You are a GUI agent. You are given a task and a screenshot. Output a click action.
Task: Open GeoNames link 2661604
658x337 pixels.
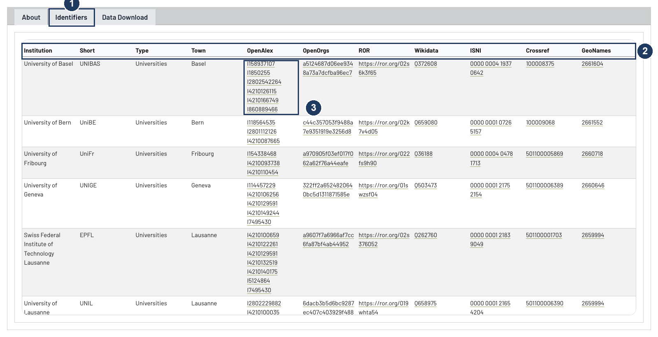click(x=592, y=64)
